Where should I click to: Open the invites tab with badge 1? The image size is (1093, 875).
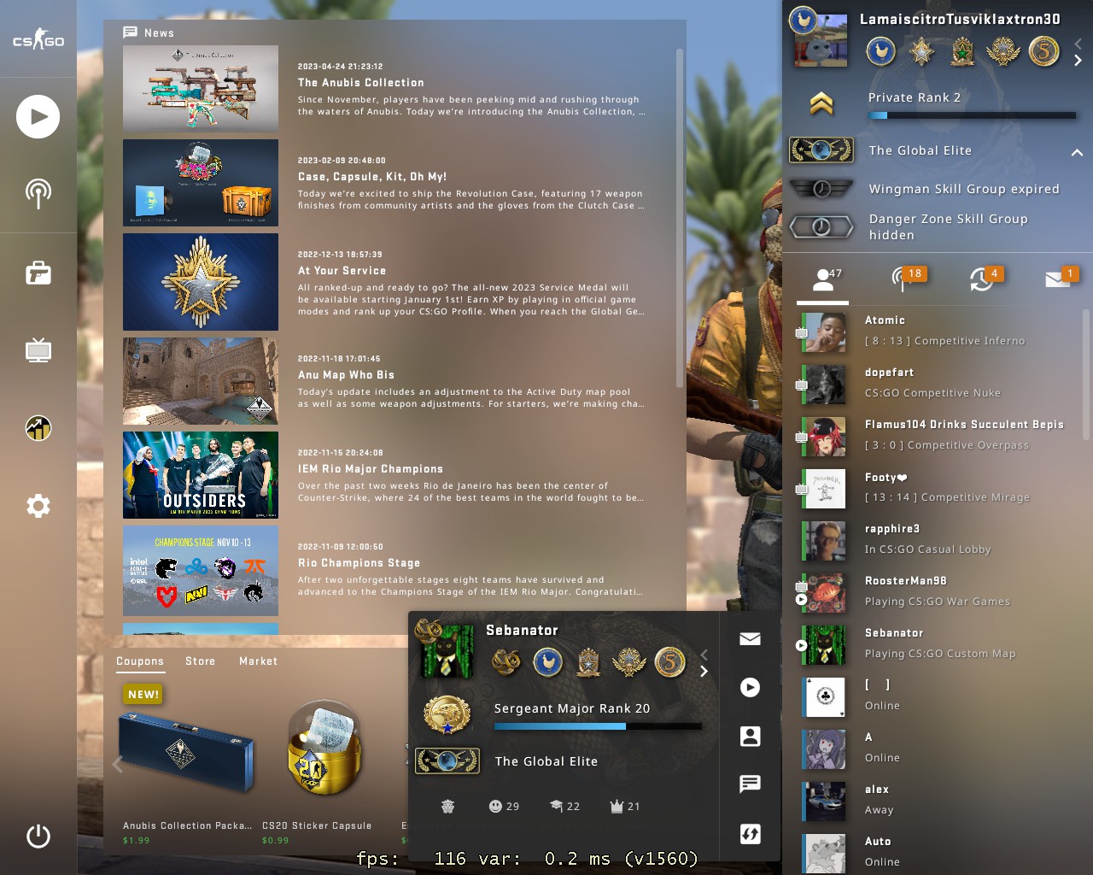(x=1062, y=278)
